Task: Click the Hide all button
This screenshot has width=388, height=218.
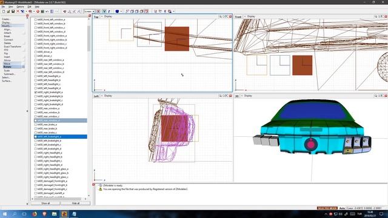Action: click(x=75, y=203)
